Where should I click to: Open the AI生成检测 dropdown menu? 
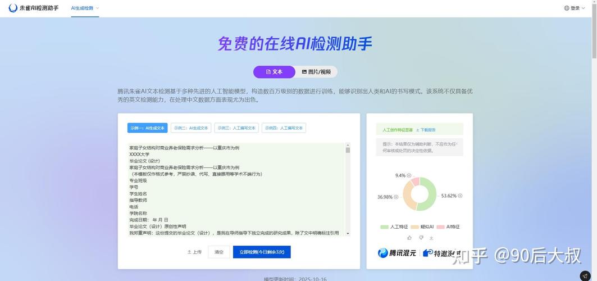pyautogui.click(x=85, y=8)
